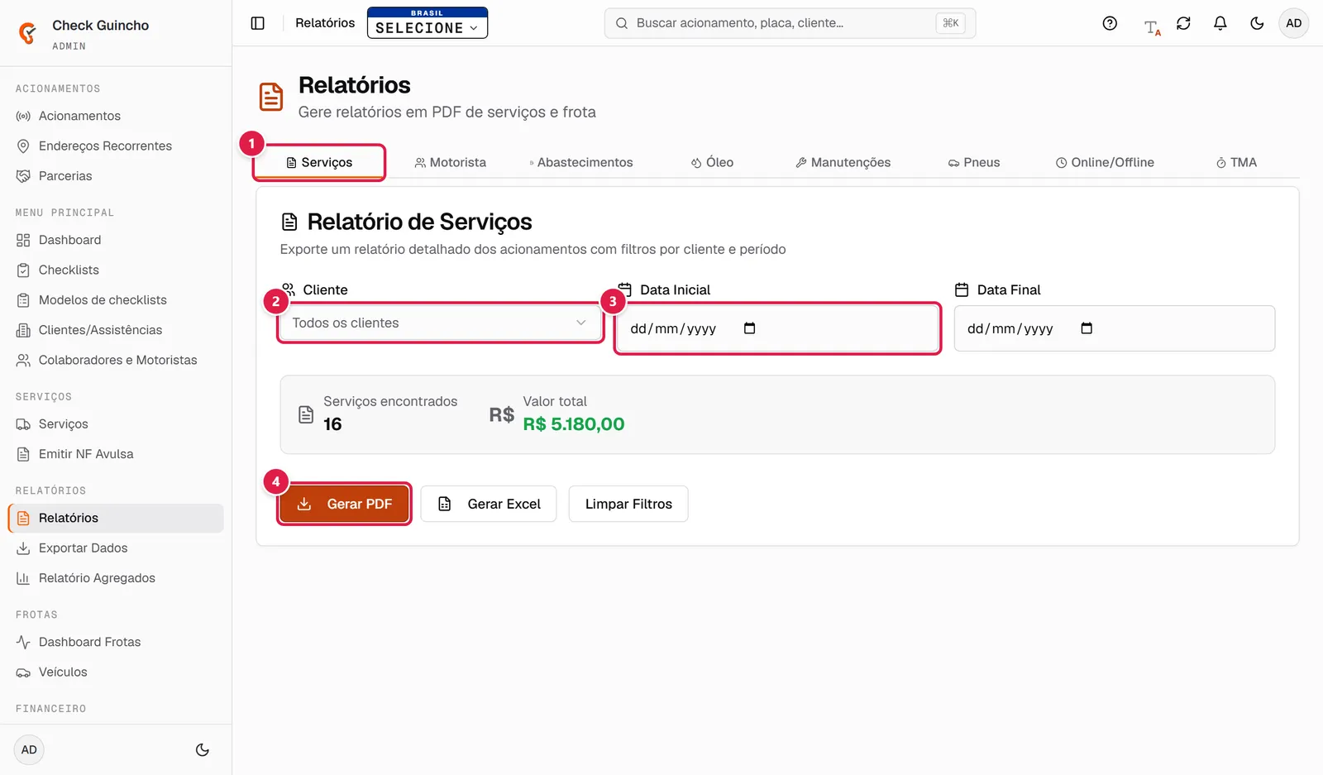1323x775 pixels.
Task: Go to Clientes/Assistências
Action: pyautogui.click(x=116, y=330)
